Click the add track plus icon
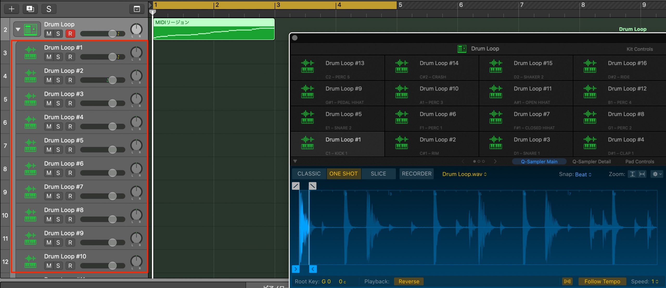This screenshot has height=288, width=666. click(11, 9)
